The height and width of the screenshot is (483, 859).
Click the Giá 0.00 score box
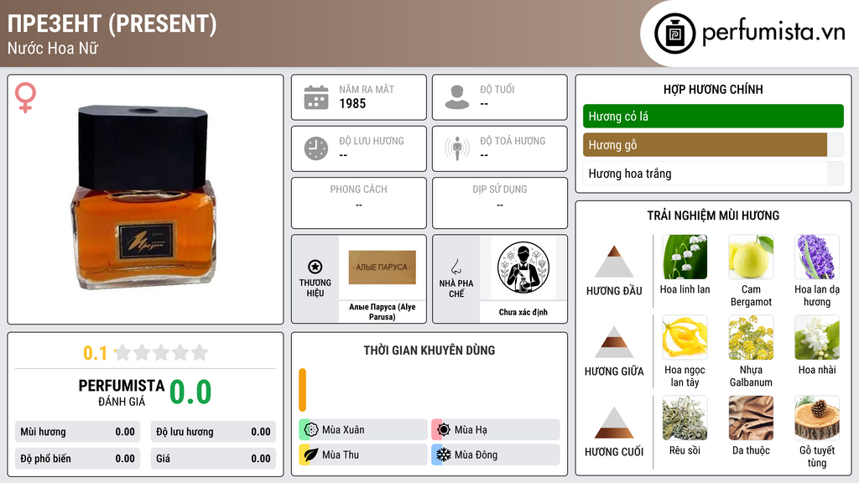click(213, 459)
